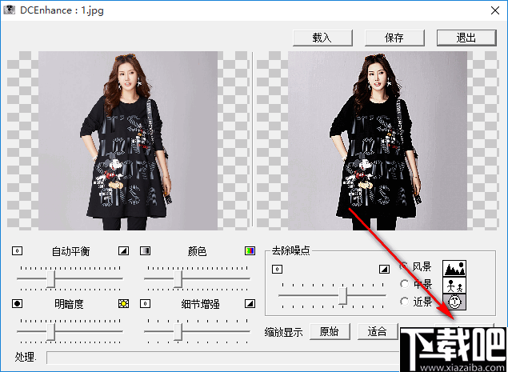This screenshot has height=372, width=508.
Task: Click the 颜色 rainbow color icon
Action: pyautogui.click(x=250, y=250)
